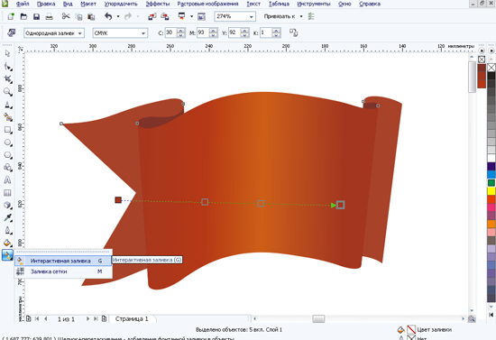Select the Table tool in toolbox
This screenshot has height=340, width=496.
click(x=7, y=193)
